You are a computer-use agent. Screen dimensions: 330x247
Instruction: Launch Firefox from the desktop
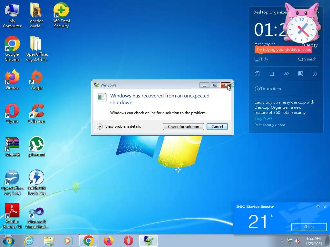coord(12,80)
